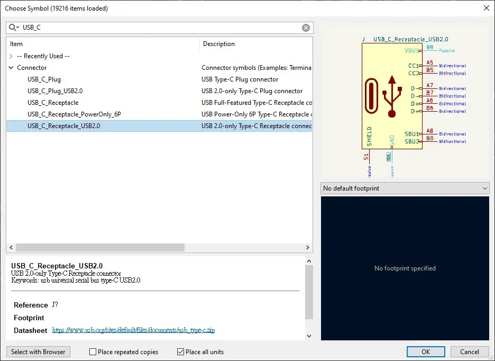495x361 pixels.
Task: Click the Footprint label in details pane
Action: click(29, 318)
